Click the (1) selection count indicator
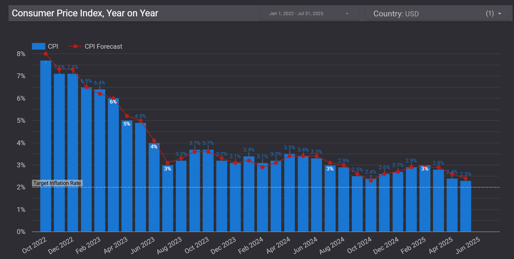Image resolution: width=514 pixels, height=259 pixels. tap(490, 13)
